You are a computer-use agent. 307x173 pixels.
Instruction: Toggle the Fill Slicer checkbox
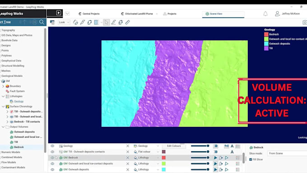[x=251, y=159]
